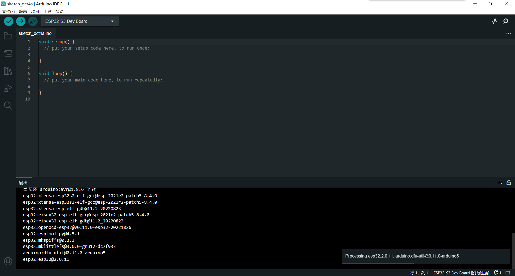The width and height of the screenshot is (515, 276).
Task: Open the Search sidebar icon
Action: (x=8, y=106)
